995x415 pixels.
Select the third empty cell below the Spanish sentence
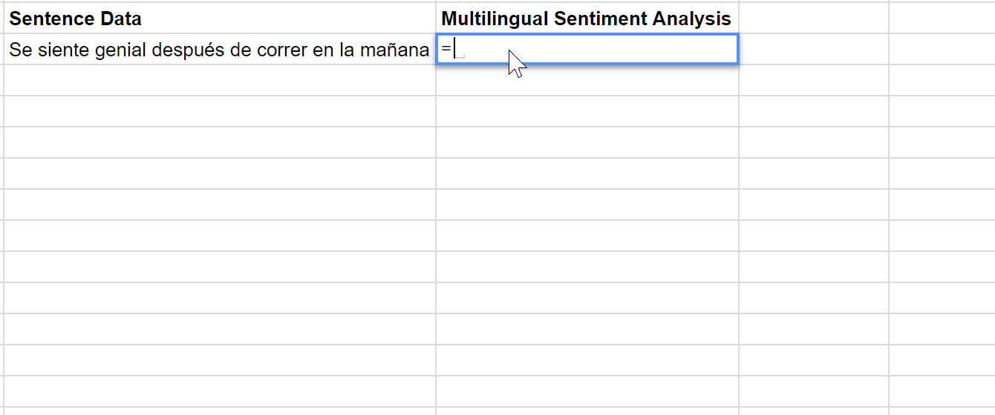(x=220, y=142)
